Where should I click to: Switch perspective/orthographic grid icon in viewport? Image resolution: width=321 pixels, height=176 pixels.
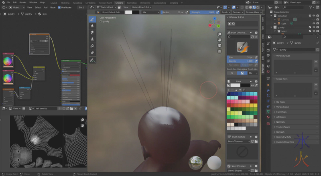click(x=219, y=51)
